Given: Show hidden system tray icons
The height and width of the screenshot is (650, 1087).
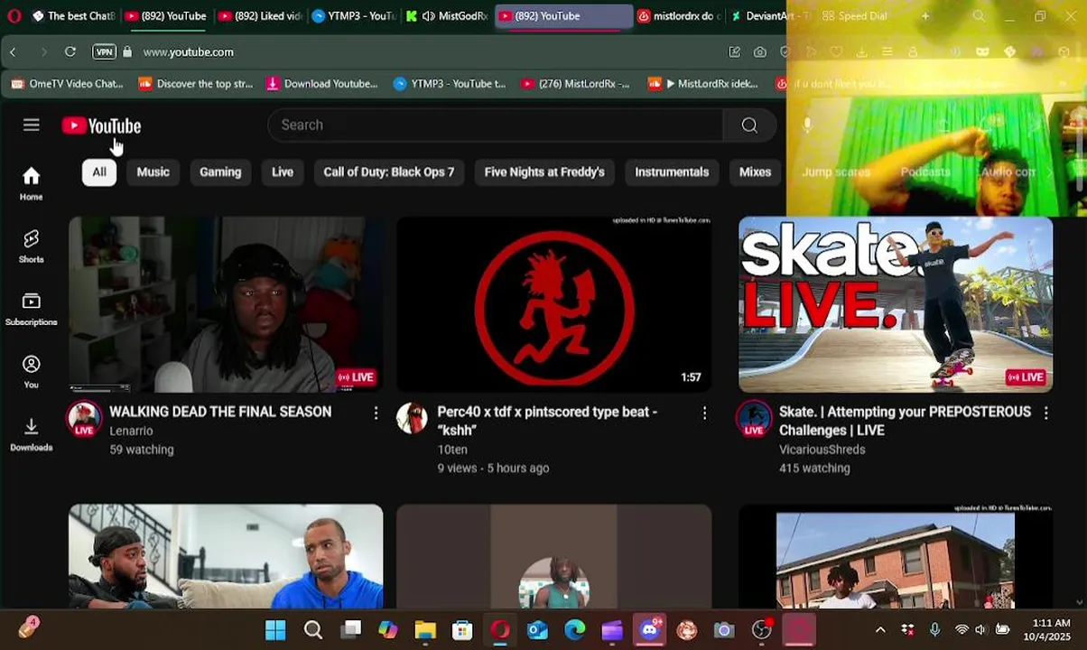Looking at the screenshot, I should pos(880,629).
